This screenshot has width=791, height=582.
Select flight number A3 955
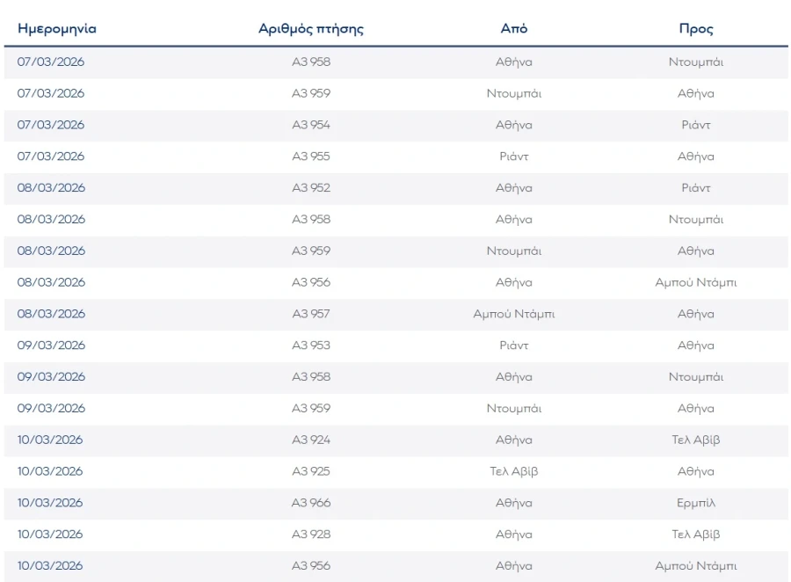(x=311, y=156)
